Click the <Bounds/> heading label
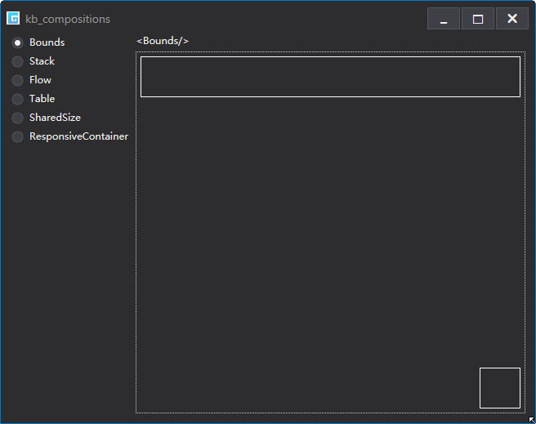Image resolution: width=536 pixels, height=424 pixels. click(x=163, y=41)
